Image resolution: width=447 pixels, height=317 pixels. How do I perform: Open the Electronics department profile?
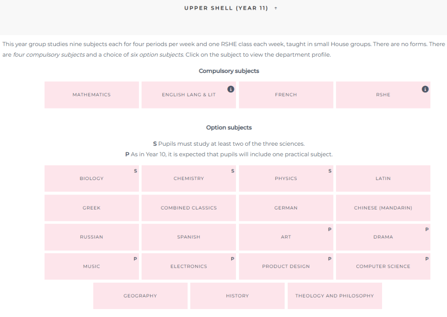[x=189, y=266]
